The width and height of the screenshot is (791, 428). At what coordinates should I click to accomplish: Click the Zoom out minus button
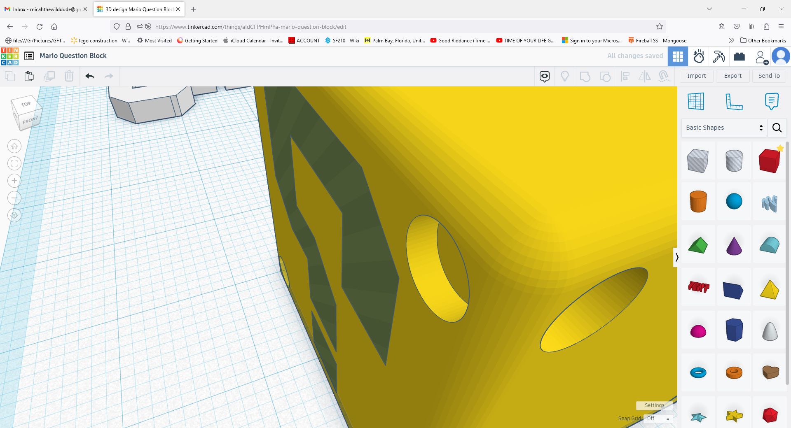pyautogui.click(x=14, y=198)
